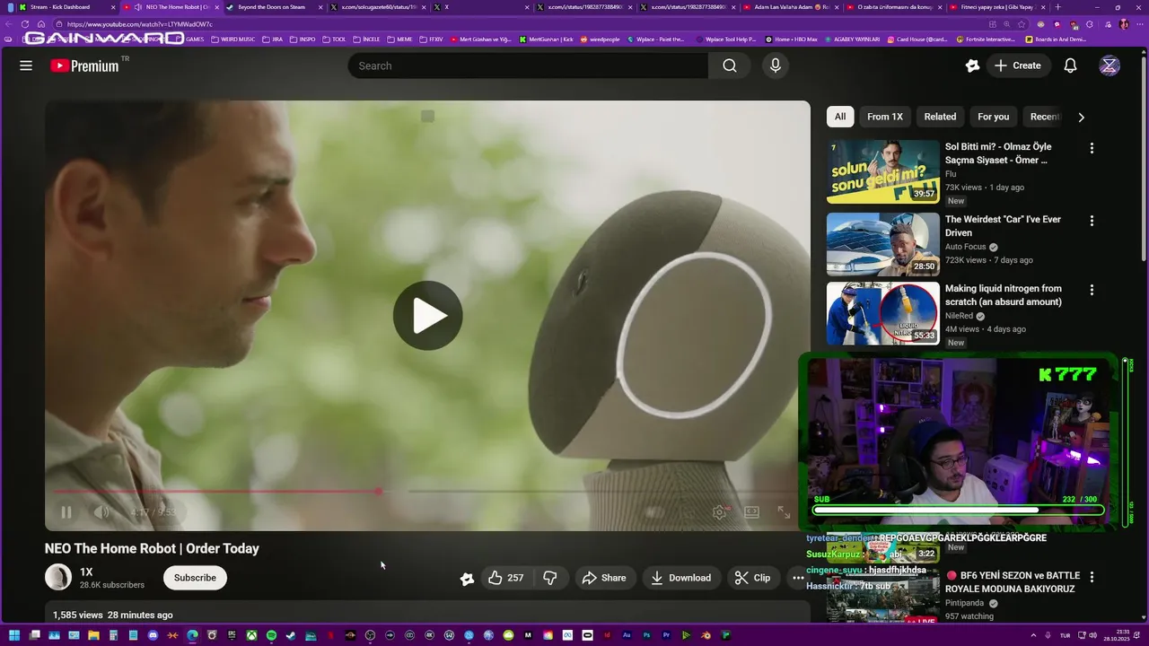Click the search magnifier button
This screenshot has height=646, width=1149.
pos(730,65)
